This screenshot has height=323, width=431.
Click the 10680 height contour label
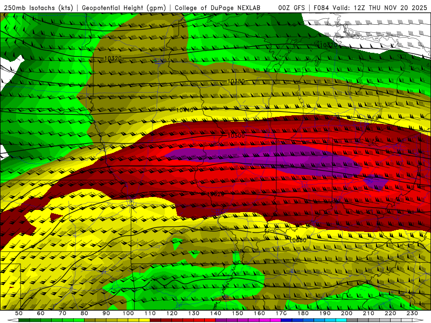(x=298, y=240)
